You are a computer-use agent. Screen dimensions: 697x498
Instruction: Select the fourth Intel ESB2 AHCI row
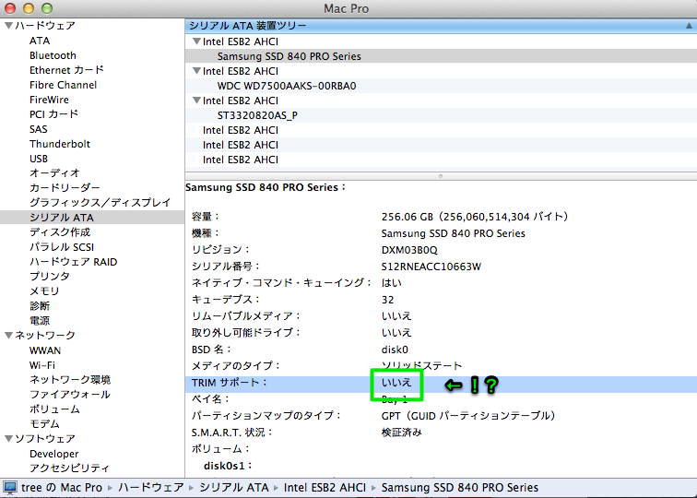click(x=441, y=130)
